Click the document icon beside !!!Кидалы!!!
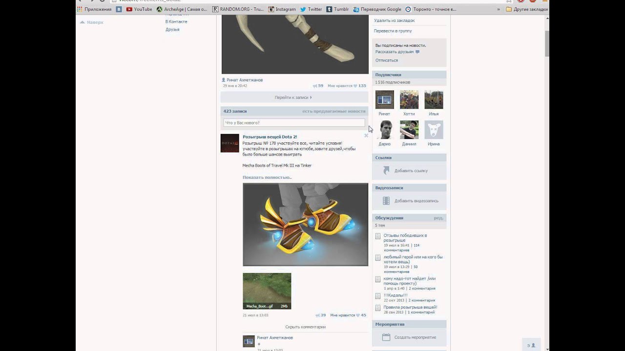The height and width of the screenshot is (351, 625). click(377, 296)
